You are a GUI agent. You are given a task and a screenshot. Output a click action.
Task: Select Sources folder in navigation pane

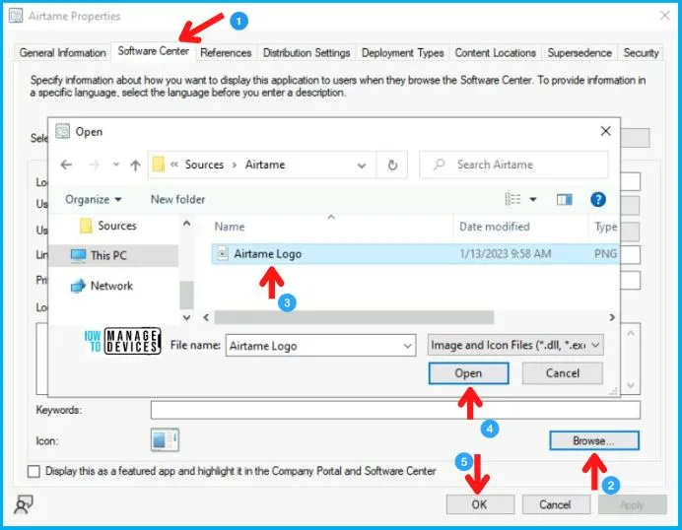click(x=108, y=226)
